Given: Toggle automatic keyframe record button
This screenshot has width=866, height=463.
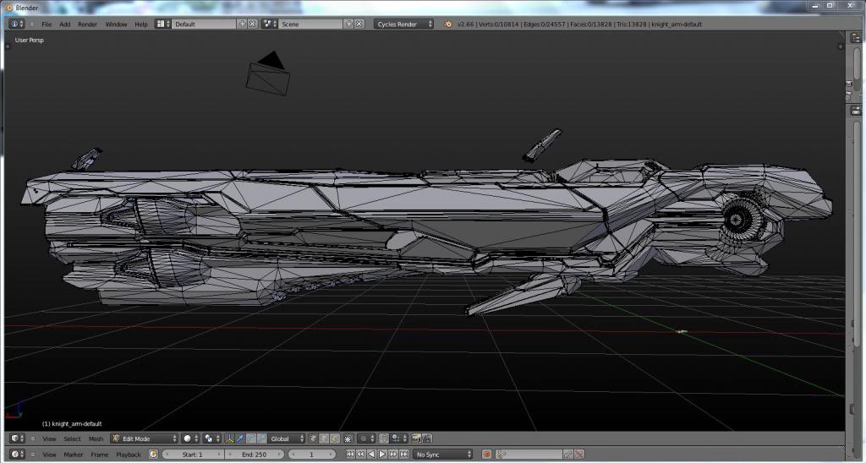Looking at the screenshot, I should point(487,455).
